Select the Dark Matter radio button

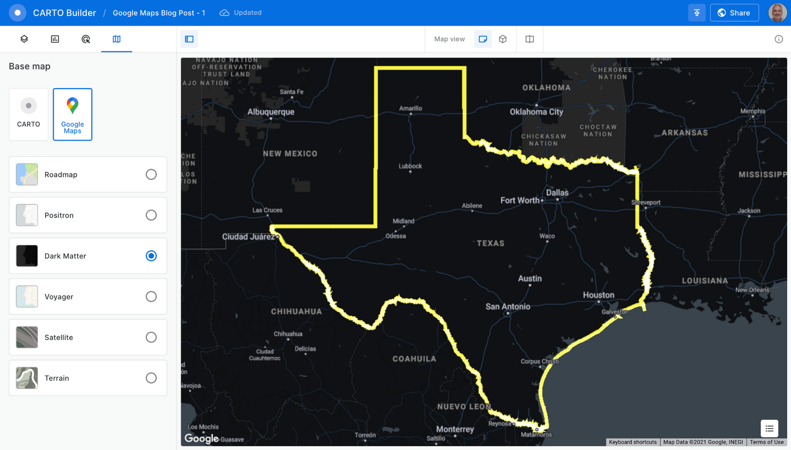151,256
